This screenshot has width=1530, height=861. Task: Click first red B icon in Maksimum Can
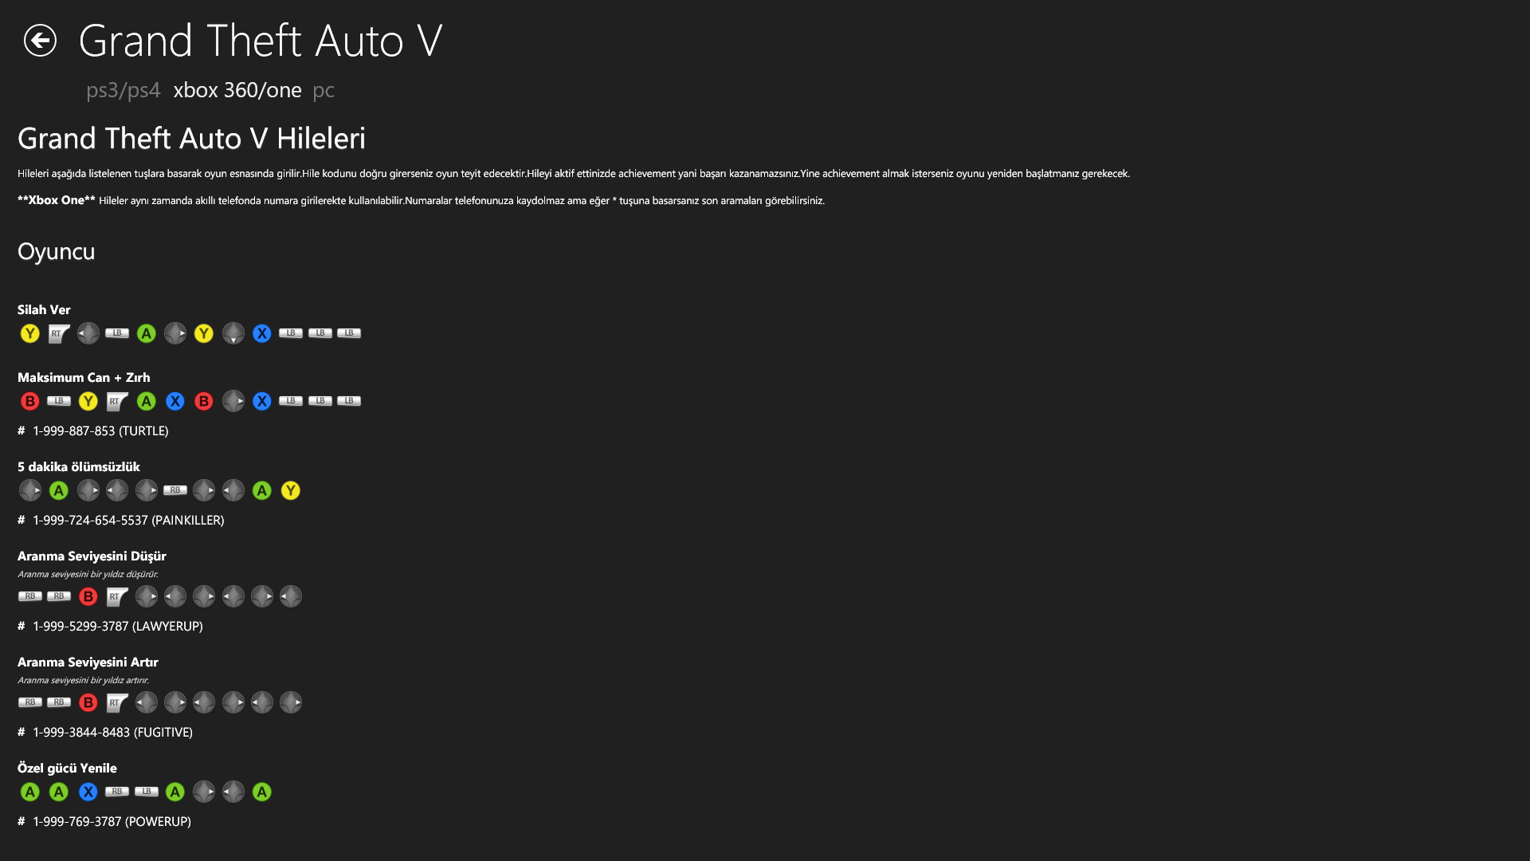(30, 401)
